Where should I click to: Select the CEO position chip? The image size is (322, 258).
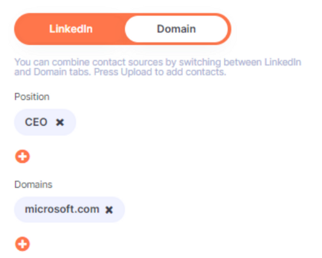(x=45, y=122)
